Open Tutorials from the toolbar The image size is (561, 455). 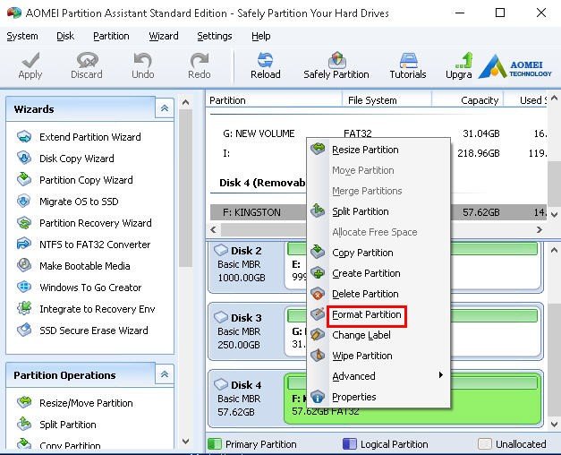pyautogui.click(x=408, y=65)
